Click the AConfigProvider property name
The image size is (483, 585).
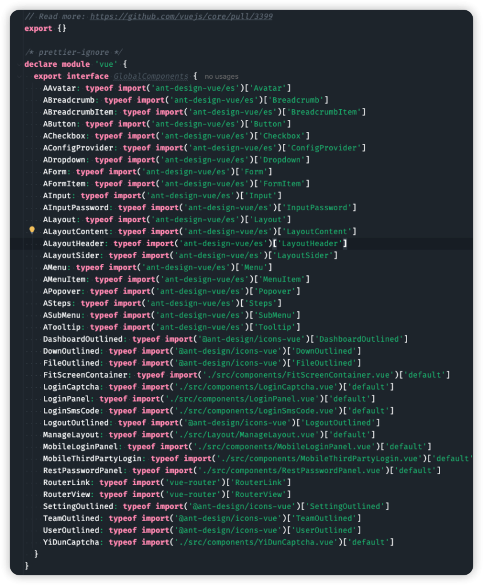(x=76, y=148)
